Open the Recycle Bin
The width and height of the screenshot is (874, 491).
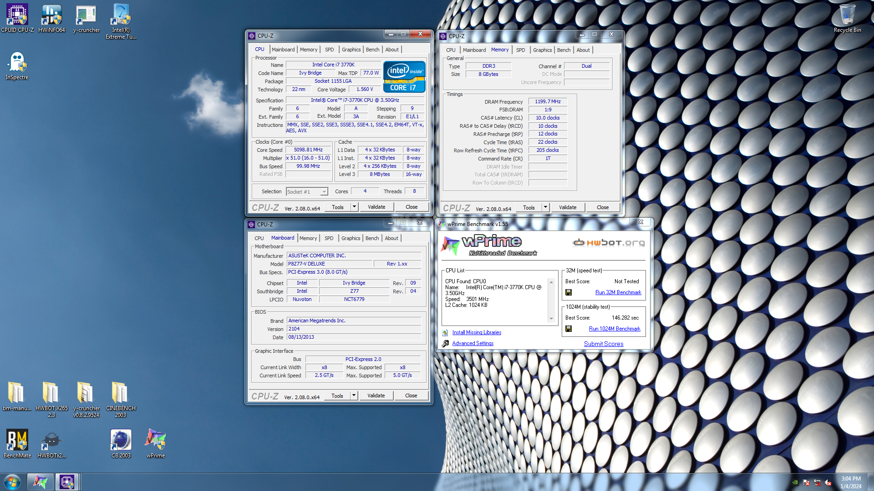point(847,19)
